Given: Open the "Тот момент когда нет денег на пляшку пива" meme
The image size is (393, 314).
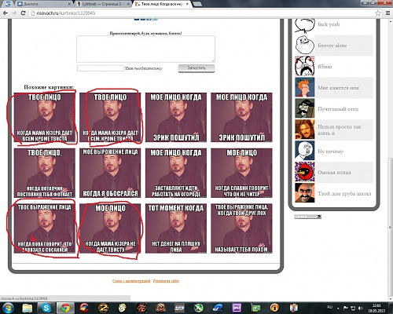Looking at the screenshot, I should coord(176,228).
